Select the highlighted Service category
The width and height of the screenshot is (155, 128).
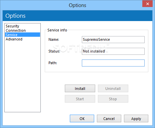(x=22, y=35)
